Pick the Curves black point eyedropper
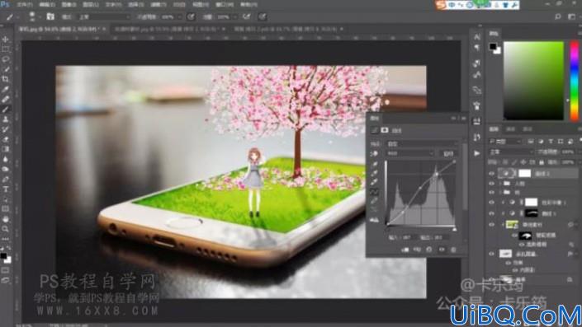This screenshot has width=582, height=327. point(374,164)
